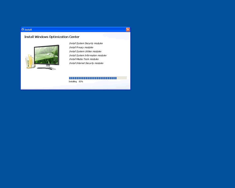
Task: Select "Install System Security modules" line
Action: click(86, 43)
